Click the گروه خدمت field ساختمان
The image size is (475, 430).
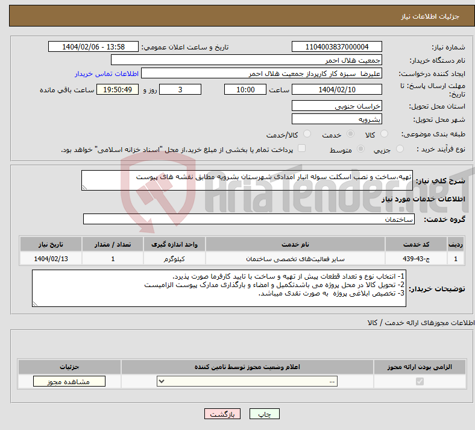[x=249, y=219]
